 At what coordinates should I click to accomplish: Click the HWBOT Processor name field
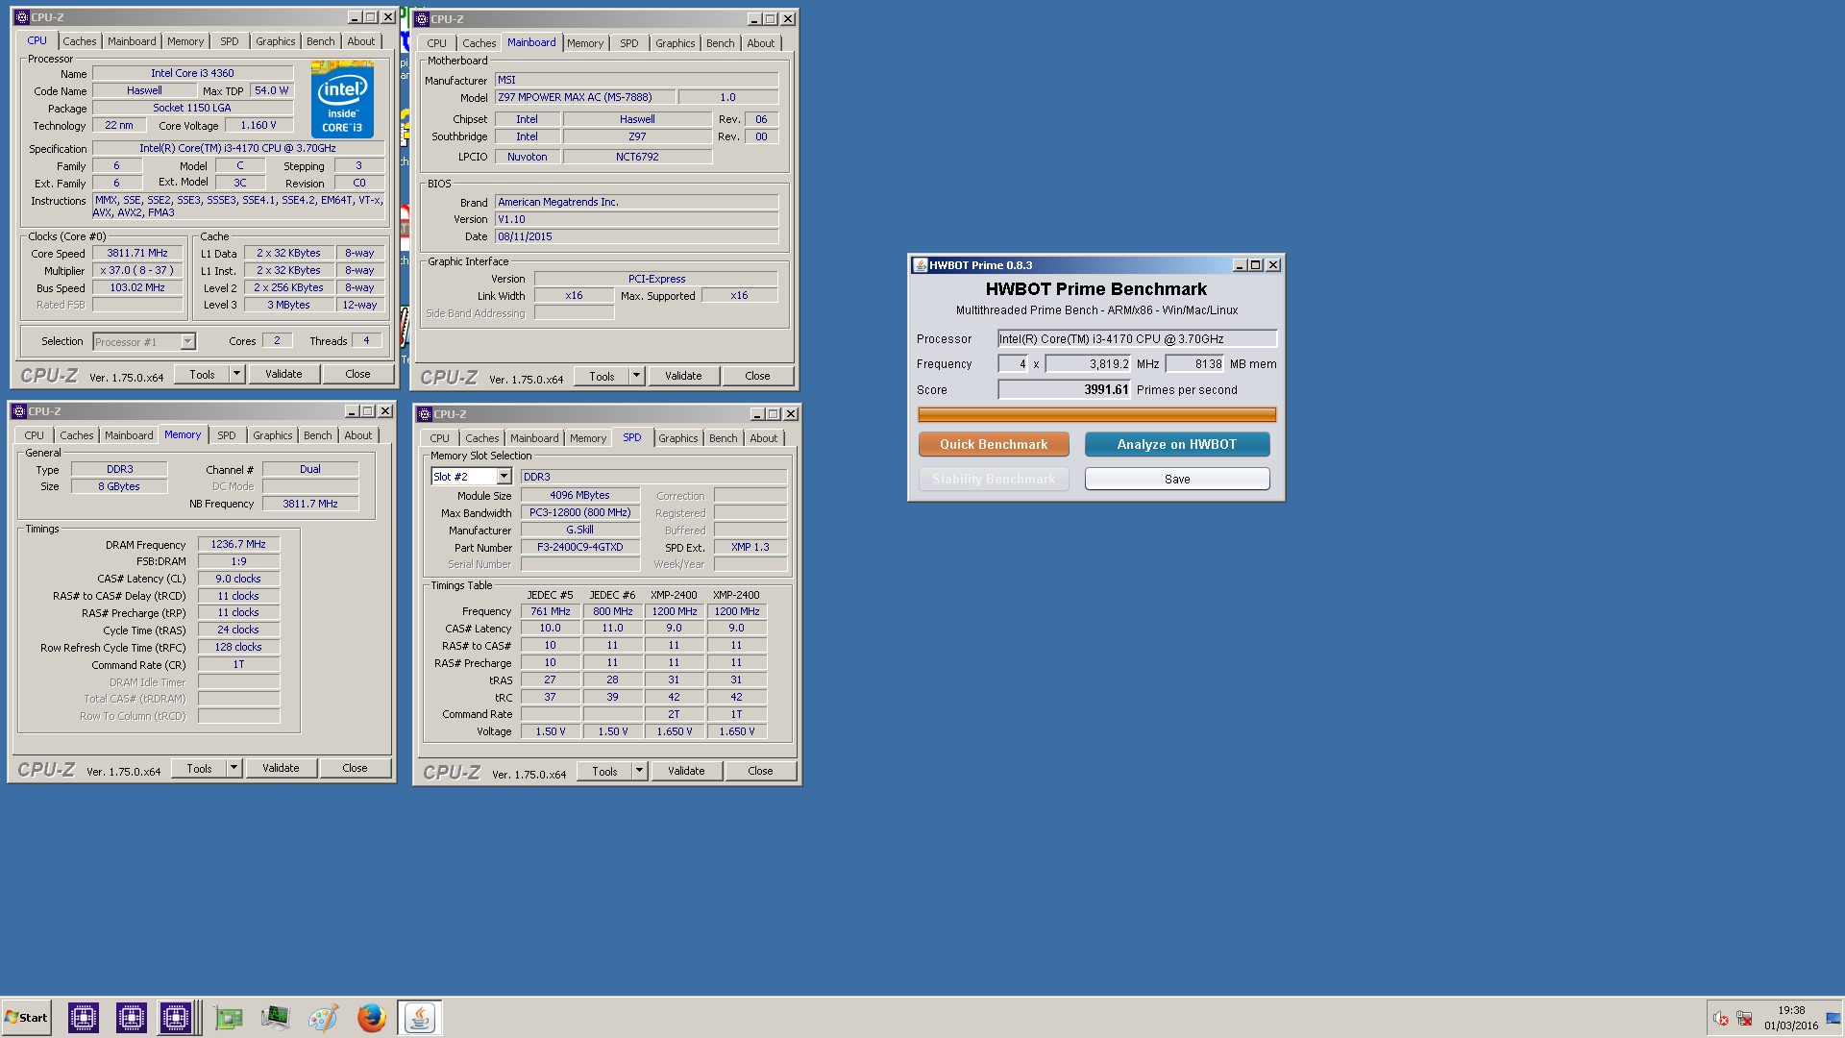coord(1137,338)
